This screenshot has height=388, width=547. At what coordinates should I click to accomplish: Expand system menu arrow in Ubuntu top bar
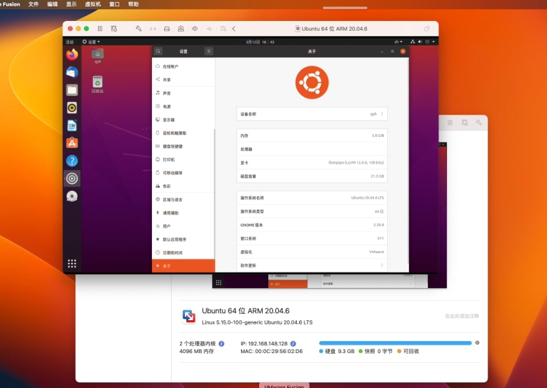coord(434,42)
